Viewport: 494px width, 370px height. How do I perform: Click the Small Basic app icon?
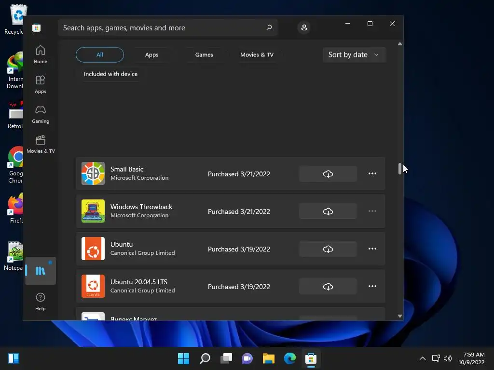pos(93,173)
